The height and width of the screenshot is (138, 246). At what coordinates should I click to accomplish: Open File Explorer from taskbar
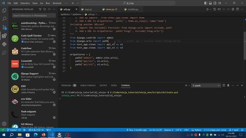point(20,135)
